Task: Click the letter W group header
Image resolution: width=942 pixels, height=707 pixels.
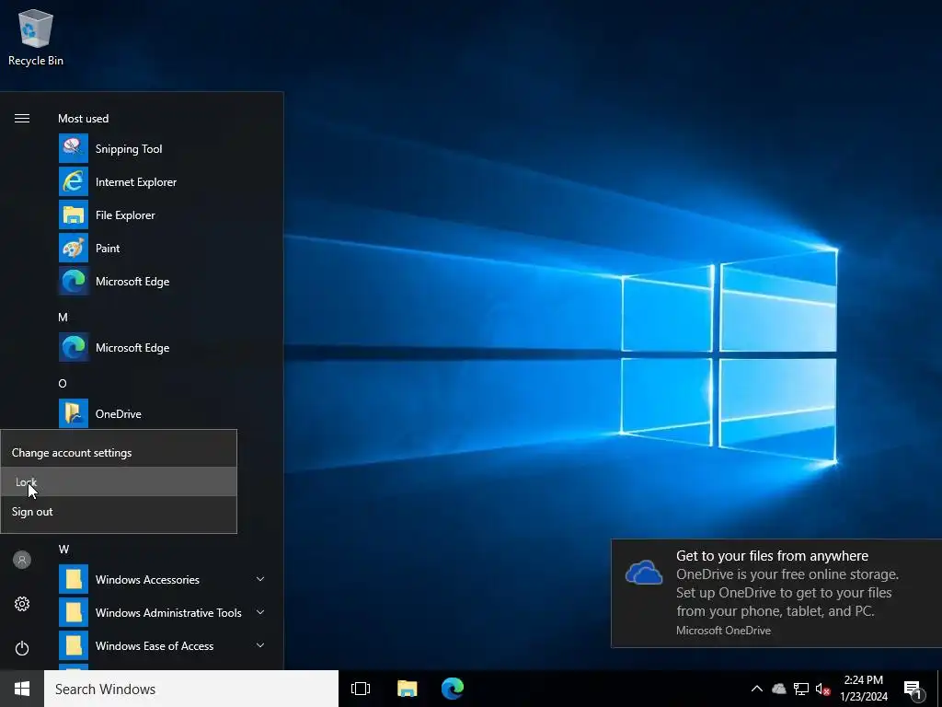Action: (63, 549)
